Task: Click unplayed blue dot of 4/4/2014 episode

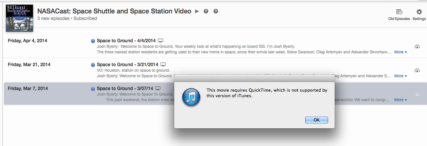Action: pos(93,41)
